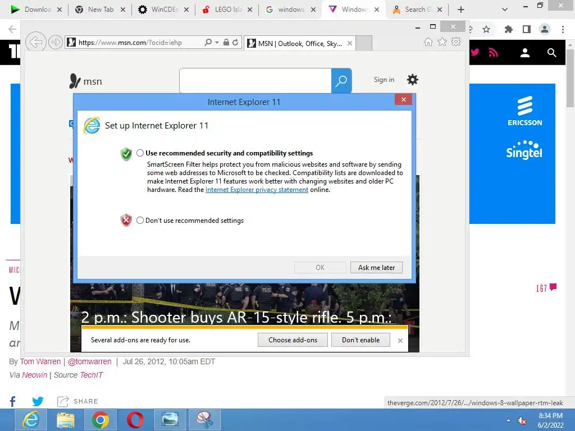Click Choose add-ons button
This screenshot has height=431, width=575.
pos(293,340)
